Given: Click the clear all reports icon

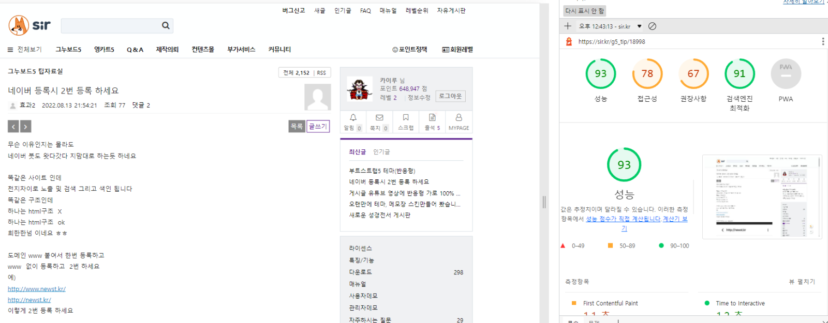Looking at the screenshot, I should 653,26.
